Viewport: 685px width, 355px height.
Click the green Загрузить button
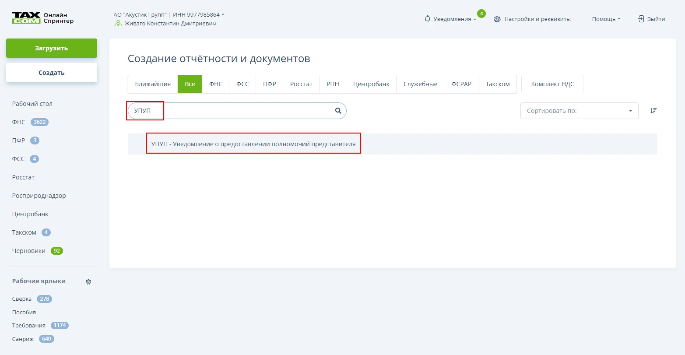point(52,48)
